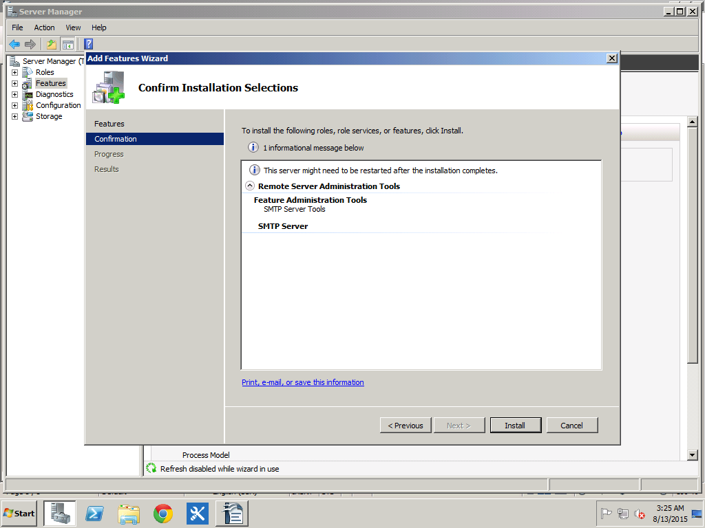This screenshot has height=528, width=705.
Task: Select the Storage tree item
Action: 49,116
